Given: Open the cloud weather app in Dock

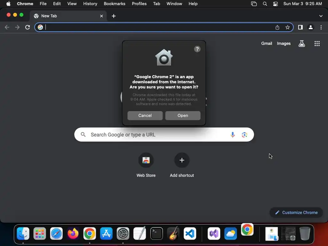Looking at the screenshot, I should [231, 234].
